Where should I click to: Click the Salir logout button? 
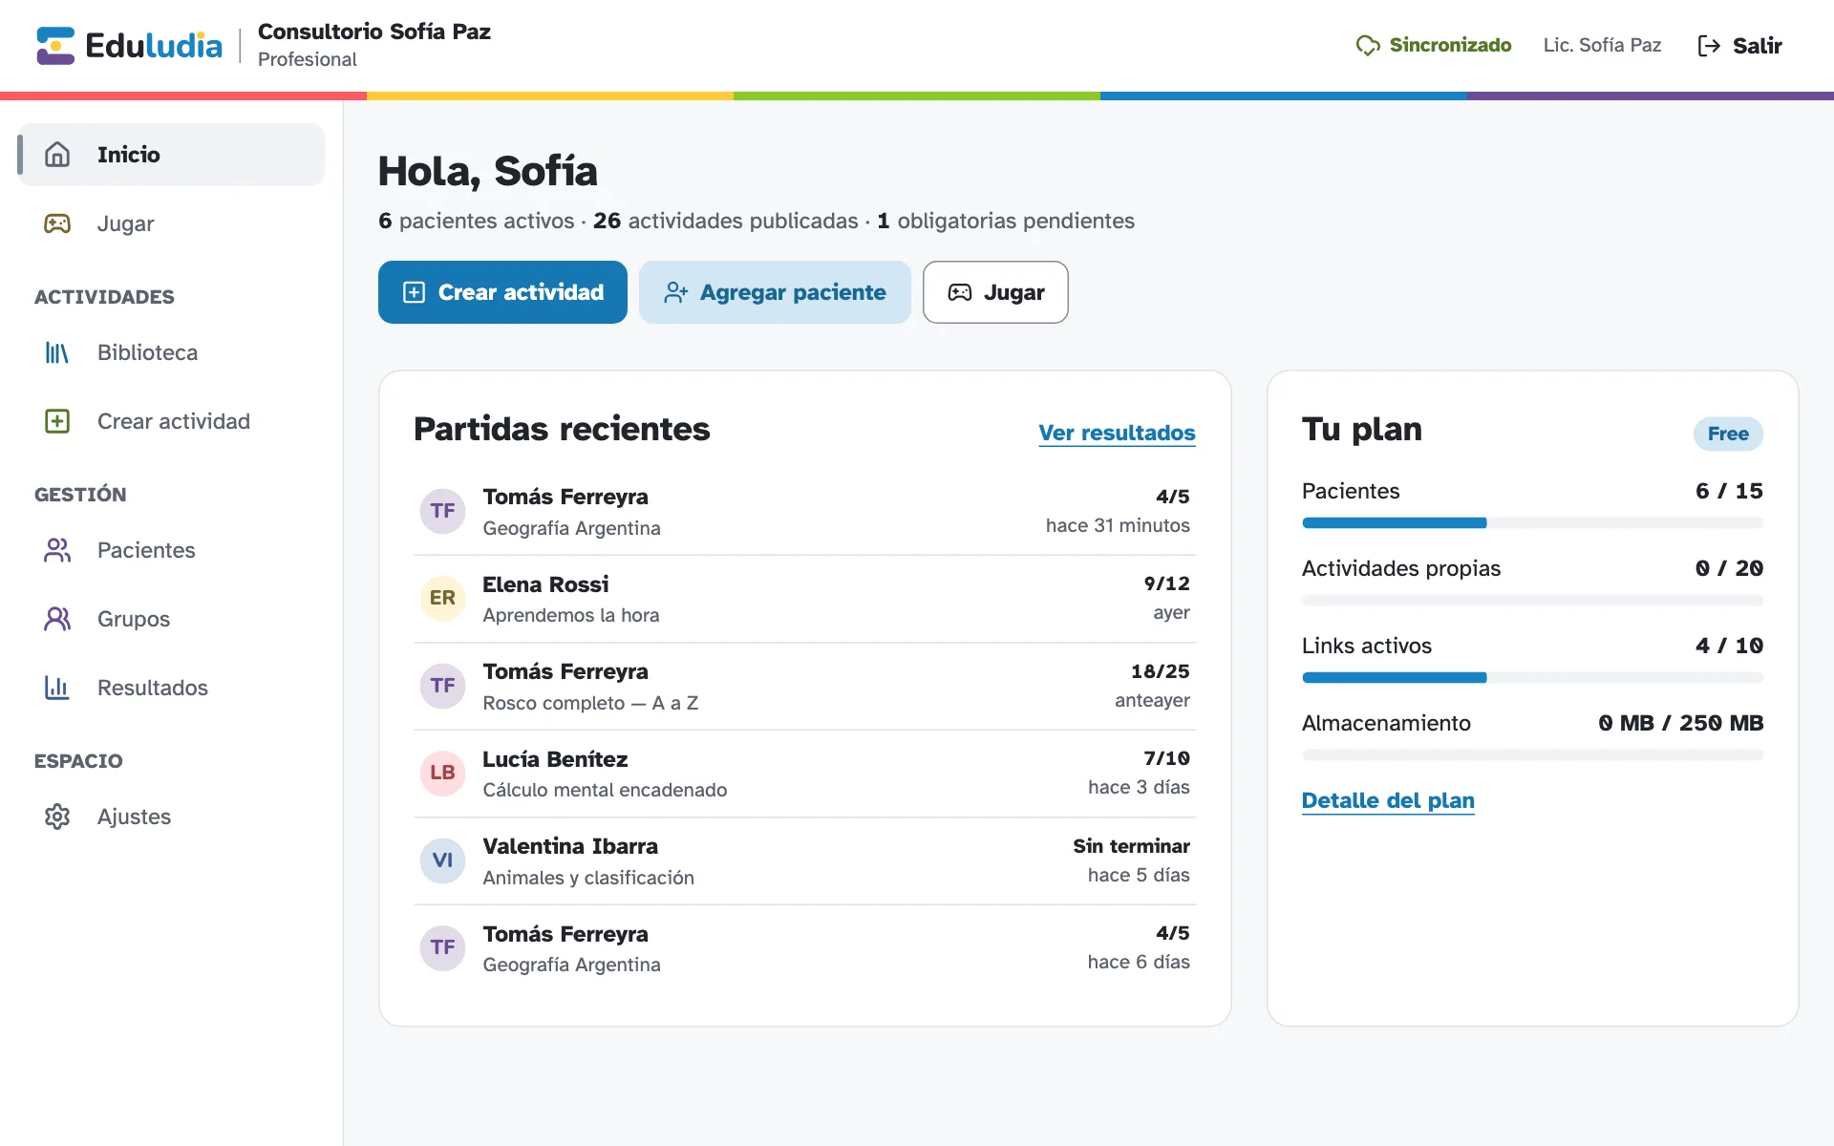tap(1739, 46)
